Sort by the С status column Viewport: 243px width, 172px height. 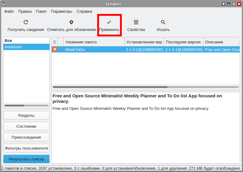[55, 42]
